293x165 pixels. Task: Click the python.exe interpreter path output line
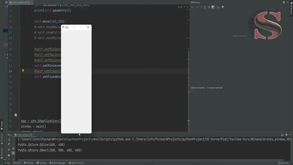(154, 139)
